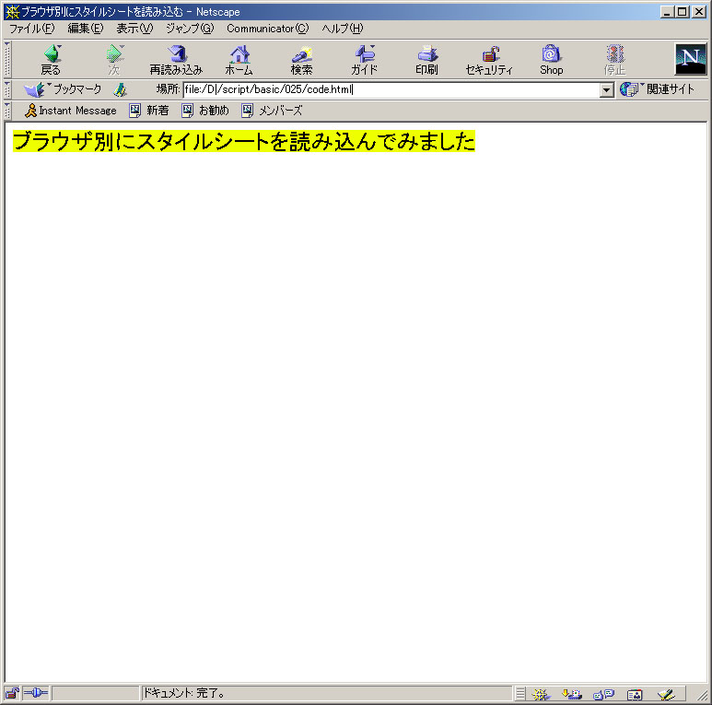Click the Stop (停止) toolbar button

[615, 60]
